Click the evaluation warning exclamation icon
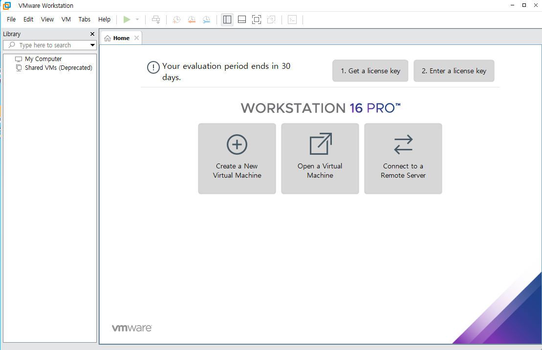 pyautogui.click(x=153, y=67)
